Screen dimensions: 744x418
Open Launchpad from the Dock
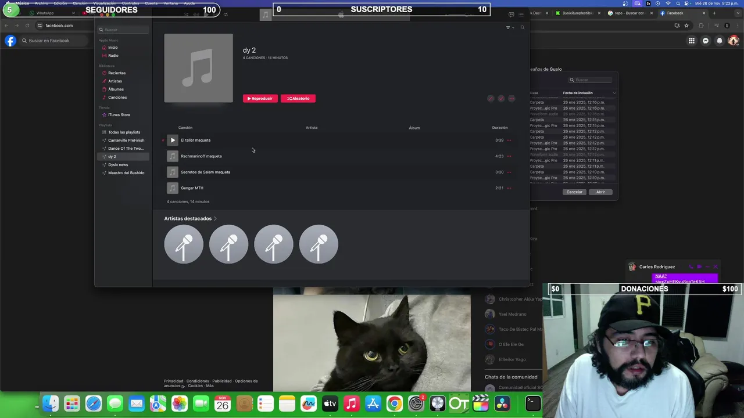click(72, 403)
